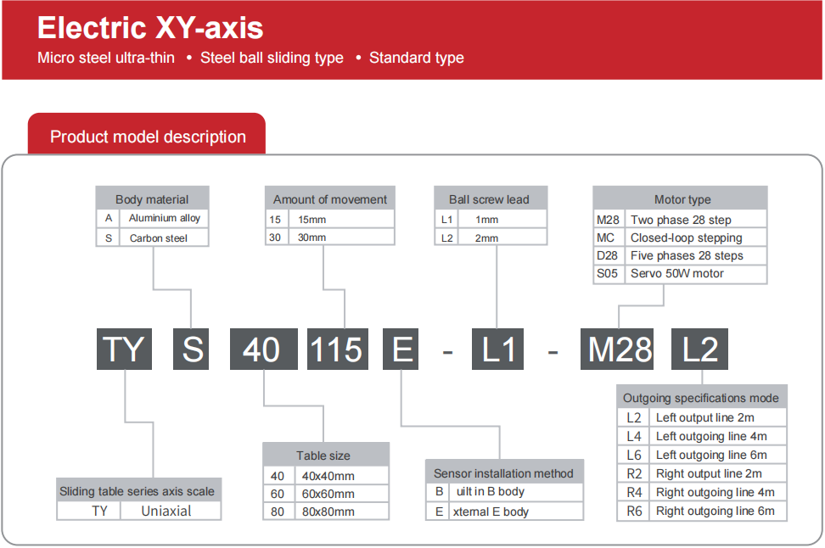Click the Right outgoing line 6m row
Image resolution: width=825 pixels, height=548 pixels.
715,511
